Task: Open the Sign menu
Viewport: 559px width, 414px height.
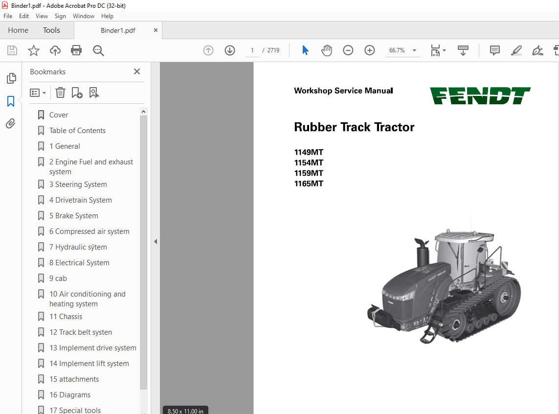Action: click(x=60, y=16)
